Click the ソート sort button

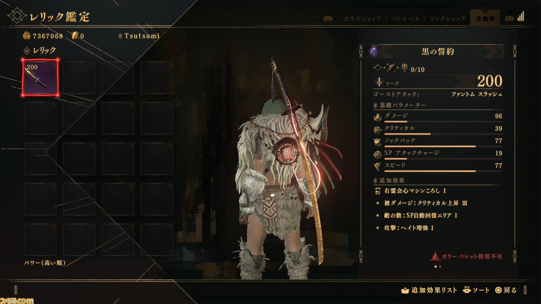[x=476, y=290]
